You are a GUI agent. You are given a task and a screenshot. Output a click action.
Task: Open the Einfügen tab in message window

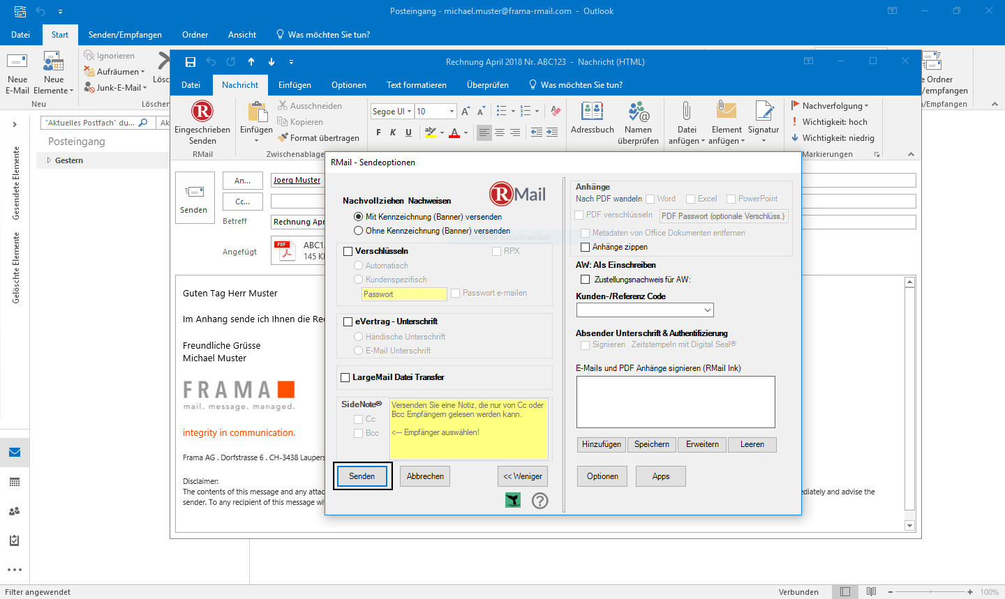tap(295, 85)
